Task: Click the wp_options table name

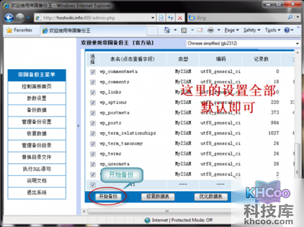Action: click(x=113, y=103)
